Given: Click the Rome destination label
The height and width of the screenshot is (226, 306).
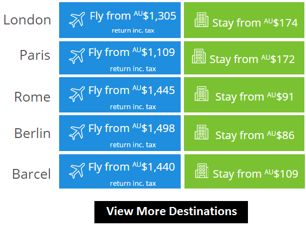Looking at the screenshot, I should [33, 97].
